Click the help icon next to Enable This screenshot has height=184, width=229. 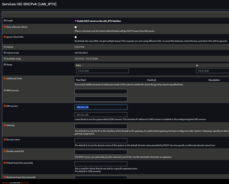[x=5, y=21]
